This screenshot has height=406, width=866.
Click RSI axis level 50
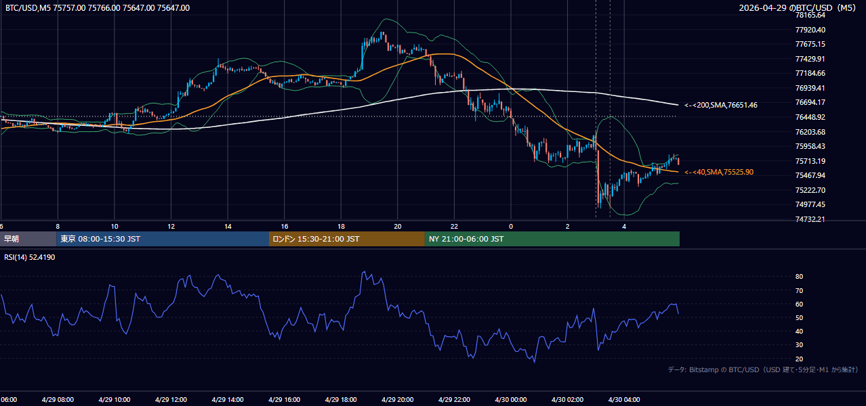800,317
